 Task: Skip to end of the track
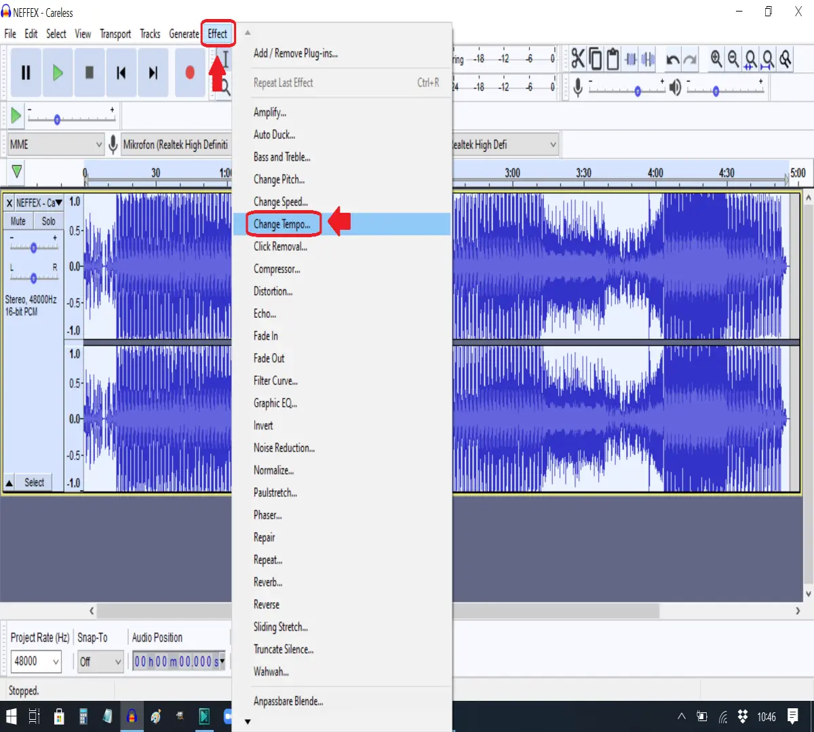[153, 73]
